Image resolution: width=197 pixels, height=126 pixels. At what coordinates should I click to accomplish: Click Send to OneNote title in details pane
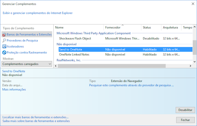coord(14,71)
